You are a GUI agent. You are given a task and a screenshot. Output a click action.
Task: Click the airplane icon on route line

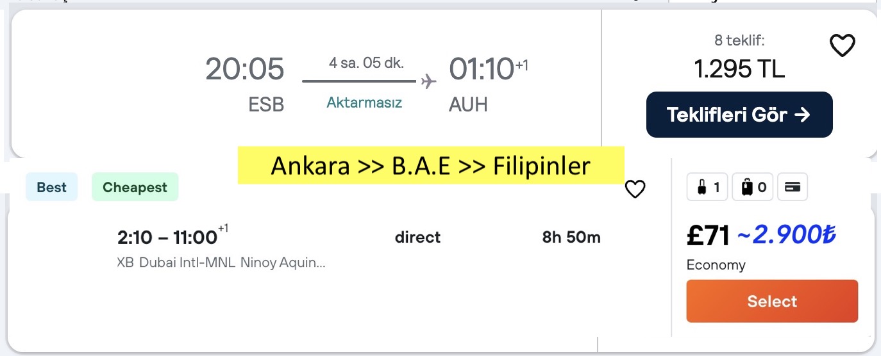(428, 81)
